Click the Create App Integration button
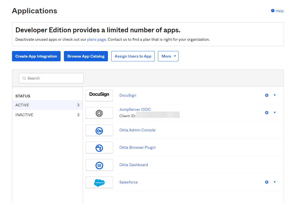 [x=36, y=56]
